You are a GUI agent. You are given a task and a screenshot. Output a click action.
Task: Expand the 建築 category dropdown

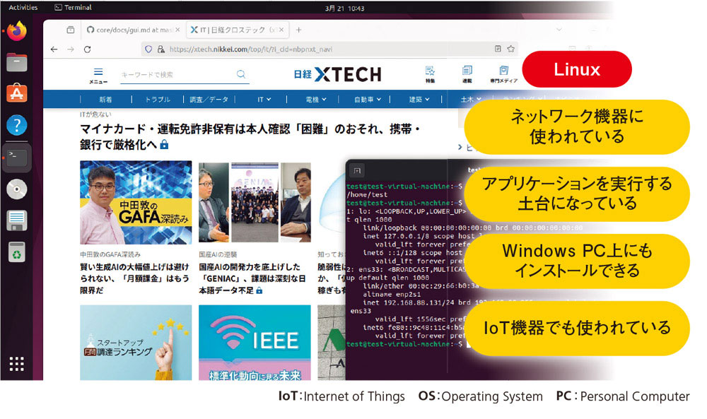pos(421,100)
